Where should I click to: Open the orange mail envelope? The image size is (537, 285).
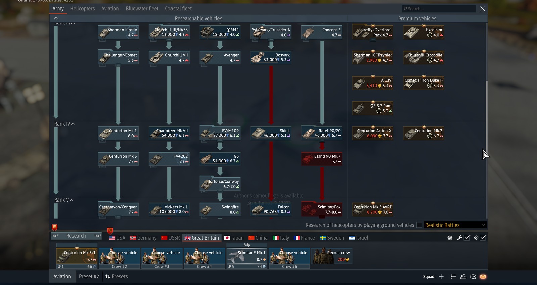(483, 277)
